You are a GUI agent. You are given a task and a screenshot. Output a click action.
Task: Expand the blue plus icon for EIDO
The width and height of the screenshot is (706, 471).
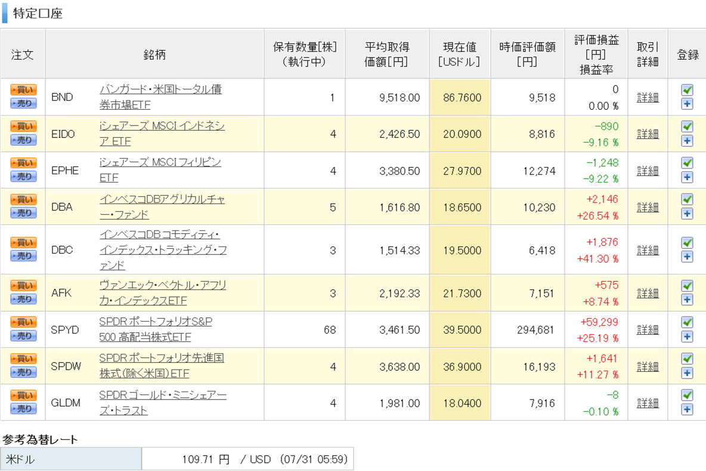click(x=687, y=141)
